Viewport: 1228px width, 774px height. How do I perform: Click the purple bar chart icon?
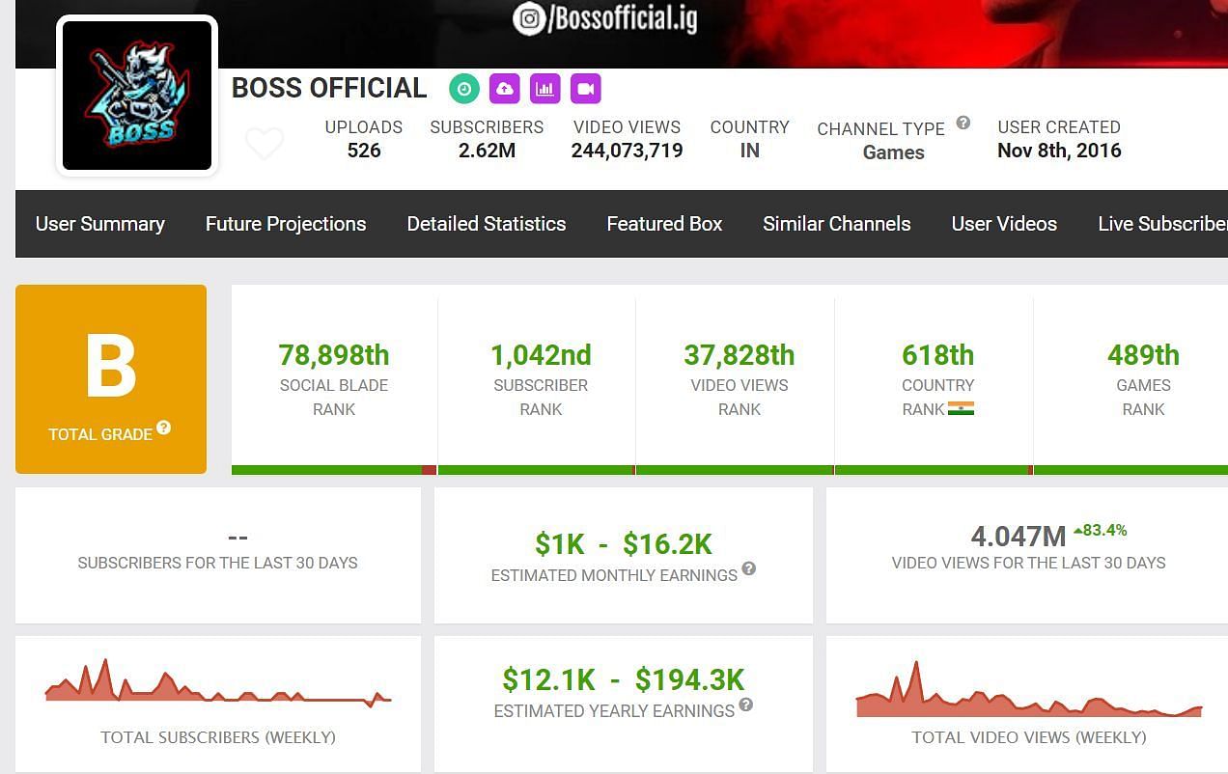(x=545, y=89)
